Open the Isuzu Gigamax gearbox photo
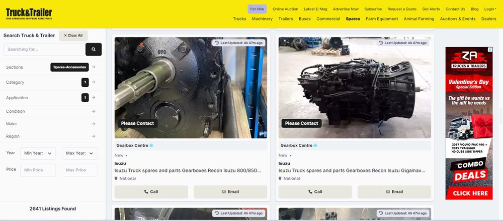 point(355,88)
